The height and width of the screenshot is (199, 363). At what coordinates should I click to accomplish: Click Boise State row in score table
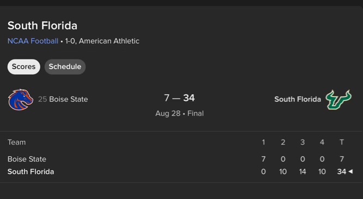(x=180, y=159)
